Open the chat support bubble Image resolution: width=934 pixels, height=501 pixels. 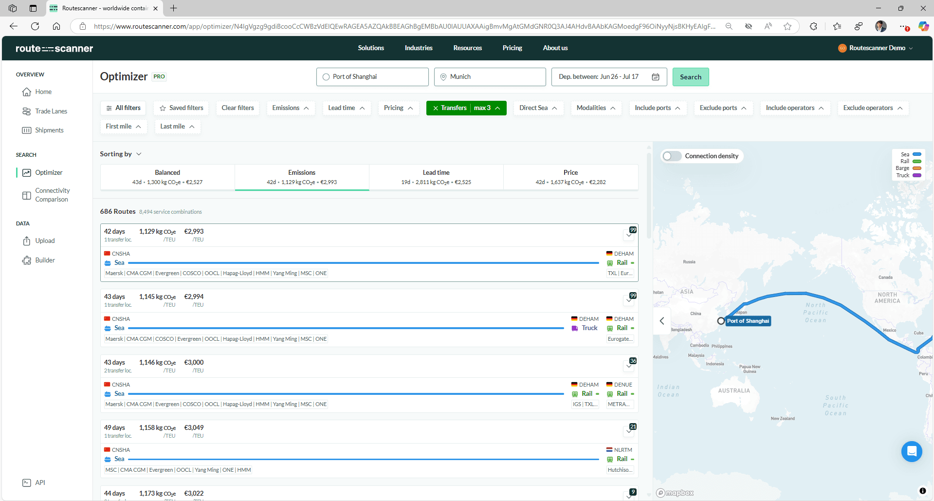(912, 451)
